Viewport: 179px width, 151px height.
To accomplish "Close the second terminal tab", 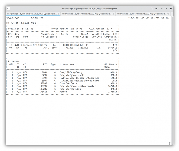I will (113, 14).
